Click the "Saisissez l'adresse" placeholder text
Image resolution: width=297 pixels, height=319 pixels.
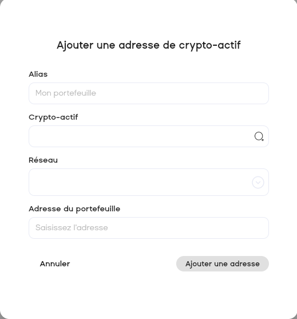pyautogui.click(x=72, y=227)
